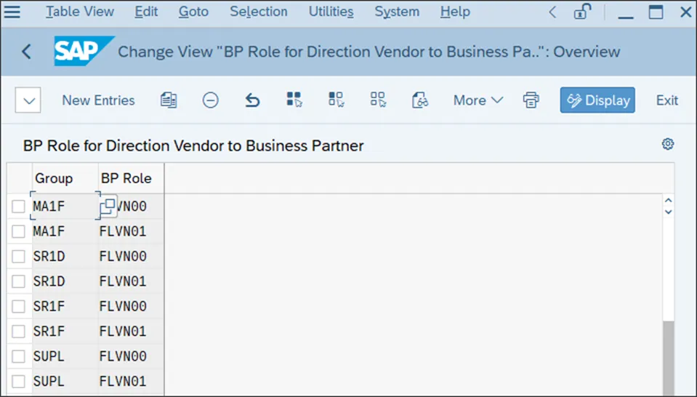This screenshot has height=397, width=697.
Task: Click the table scroll down arrow
Action: (668, 212)
